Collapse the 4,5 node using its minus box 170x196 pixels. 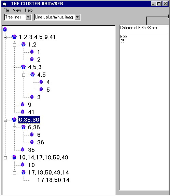pyautogui.click(x=24, y=75)
